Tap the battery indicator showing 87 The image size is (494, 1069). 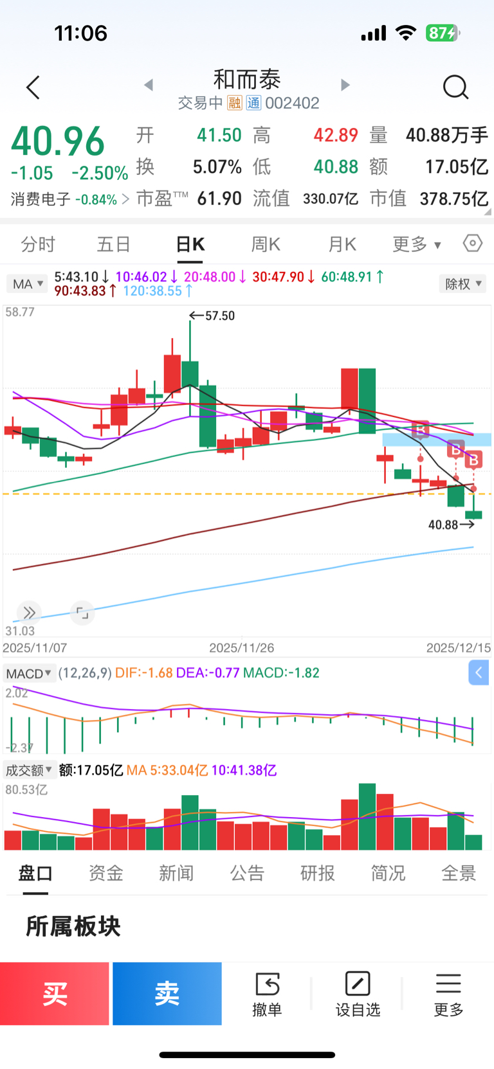coord(443,33)
